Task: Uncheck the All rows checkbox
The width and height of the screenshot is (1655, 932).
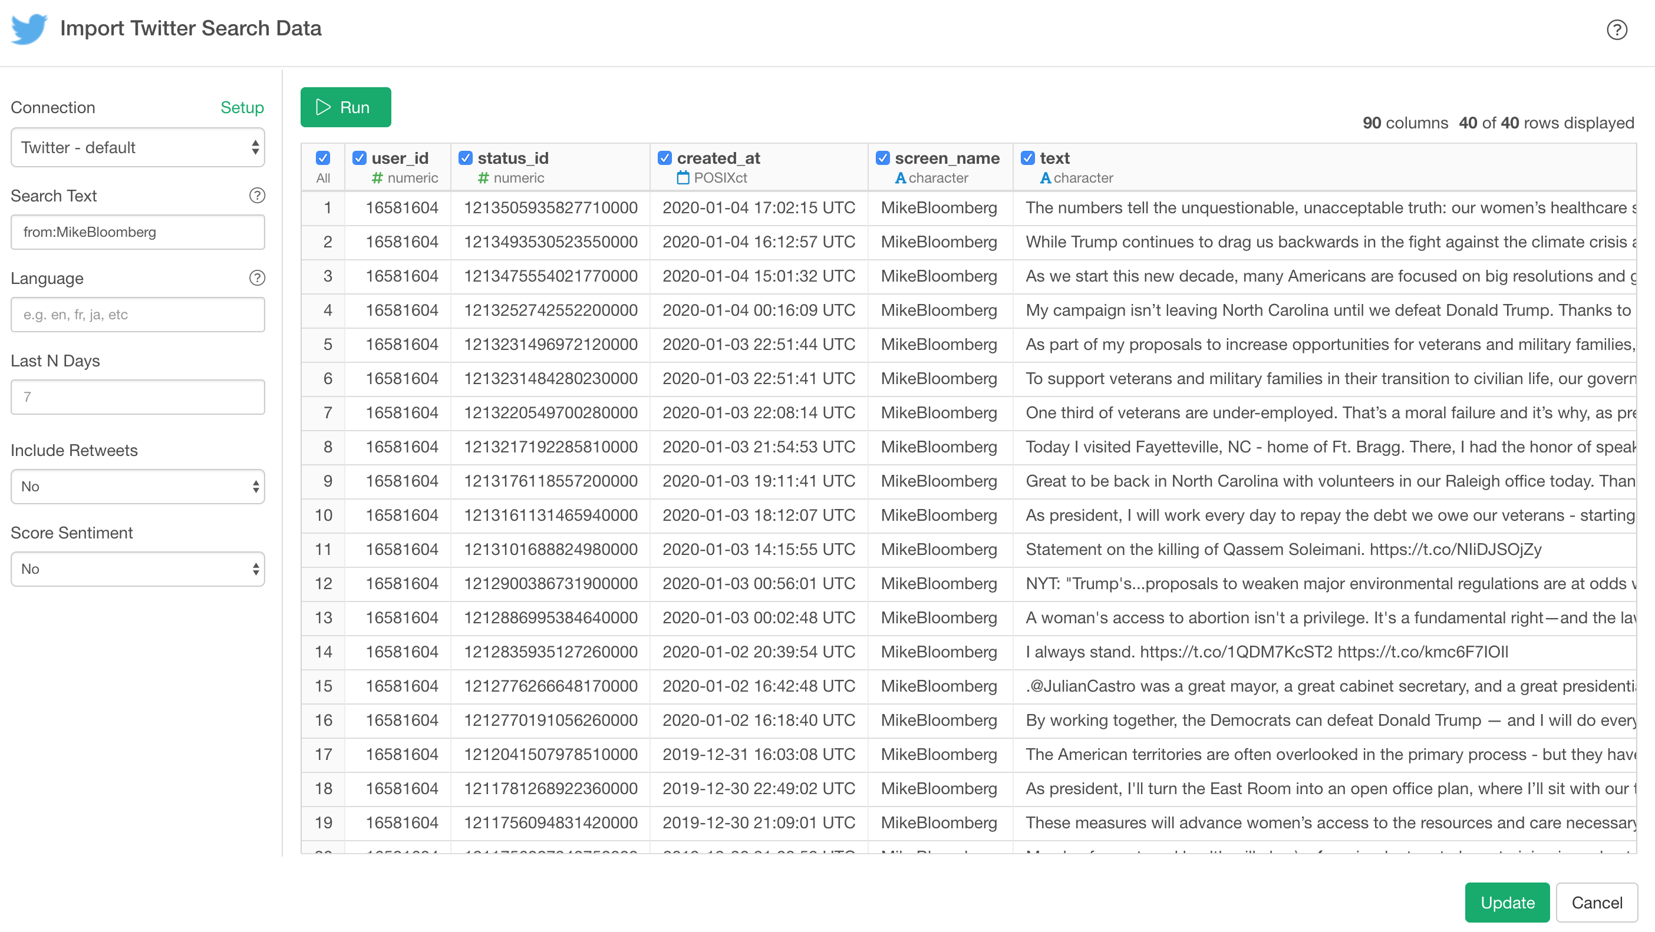Action: click(x=323, y=157)
